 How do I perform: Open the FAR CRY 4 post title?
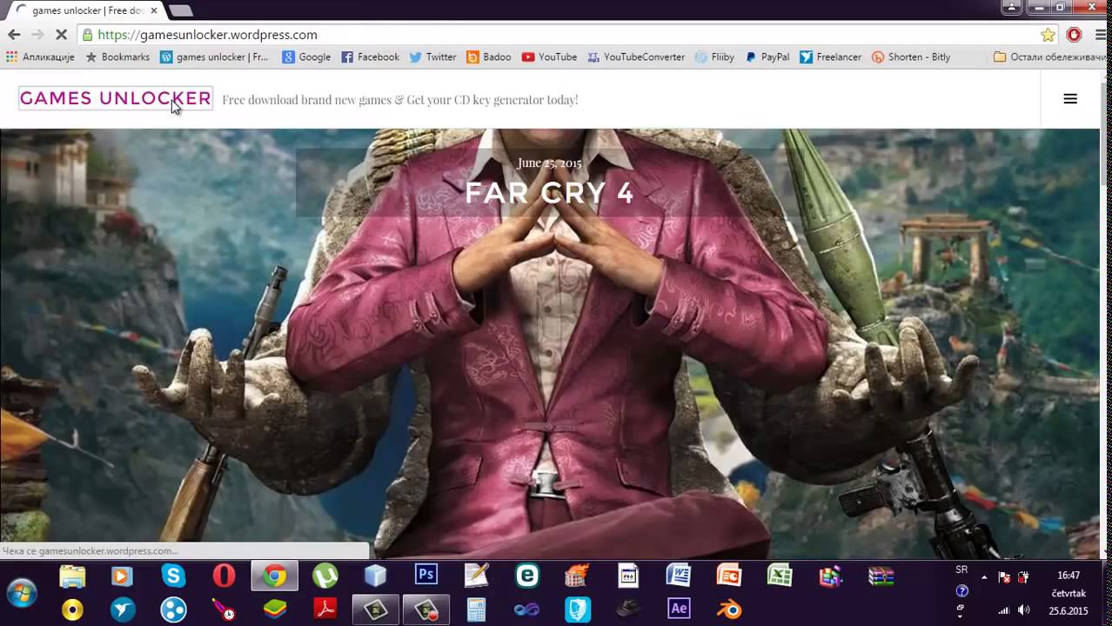(549, 193)
